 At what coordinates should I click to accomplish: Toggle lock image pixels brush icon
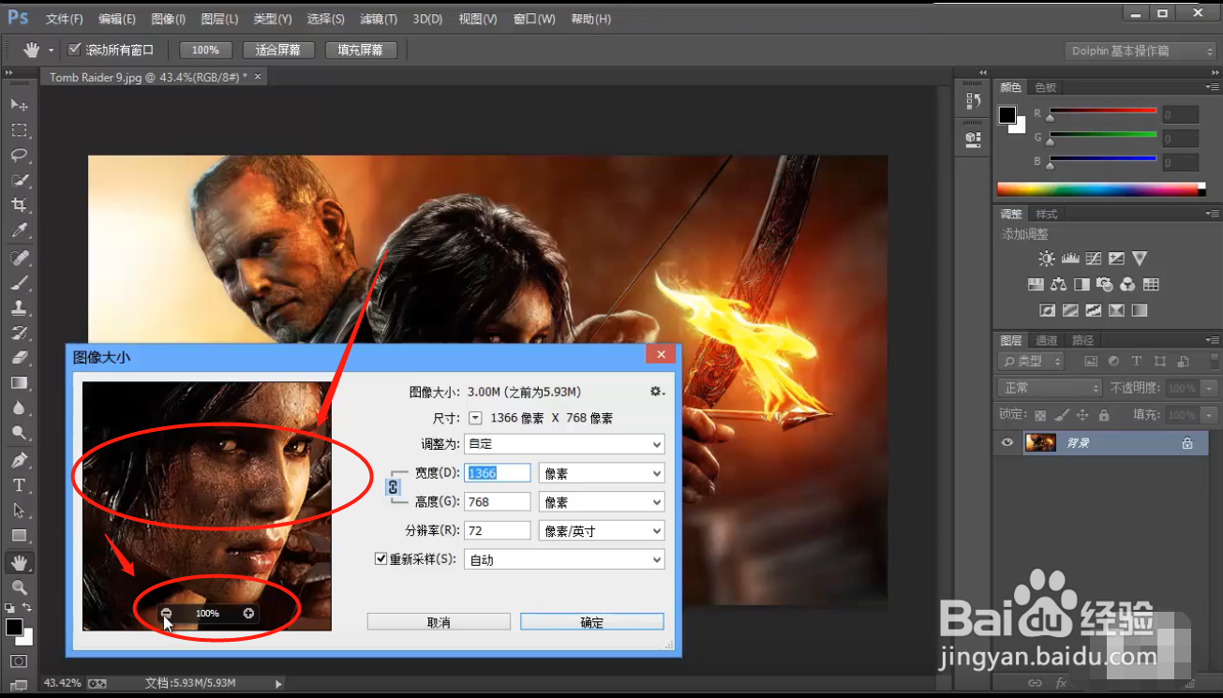(x=1062, y=415)
